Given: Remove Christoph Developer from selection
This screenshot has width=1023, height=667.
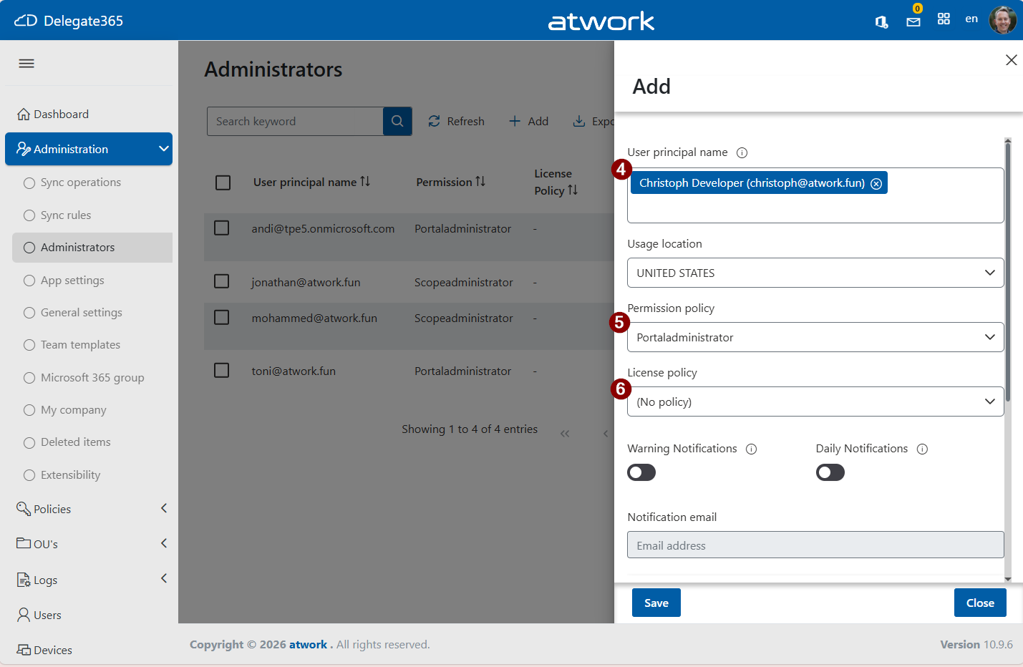Looking at the screenshot, I should tap(876, 184).
